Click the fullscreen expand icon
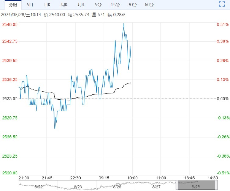This screenshot has height=191, width=230. 222,5
